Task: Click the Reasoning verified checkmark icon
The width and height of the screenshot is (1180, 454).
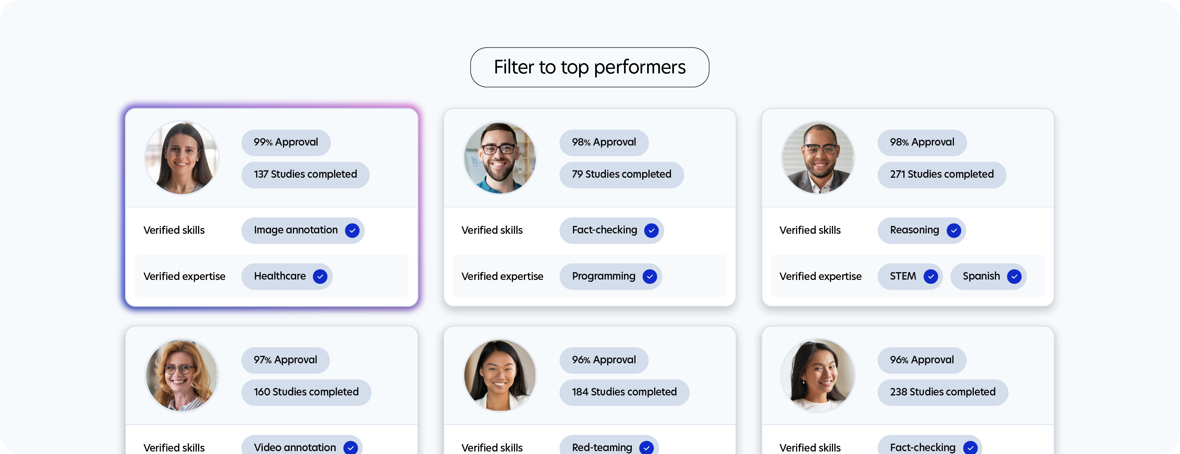Action: (953, 231)
